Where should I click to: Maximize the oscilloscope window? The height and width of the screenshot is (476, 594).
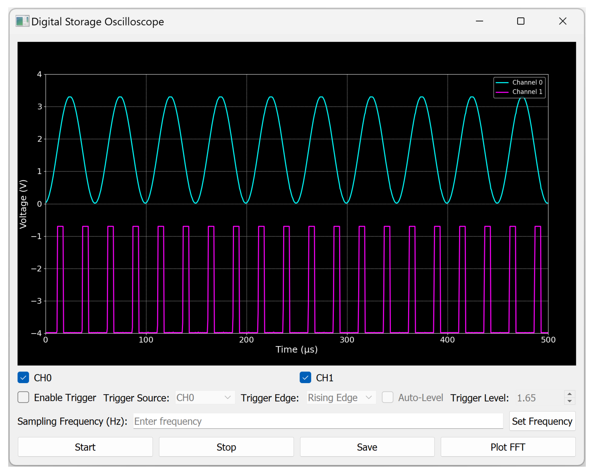pyautogui.click(x=521, y=21)
